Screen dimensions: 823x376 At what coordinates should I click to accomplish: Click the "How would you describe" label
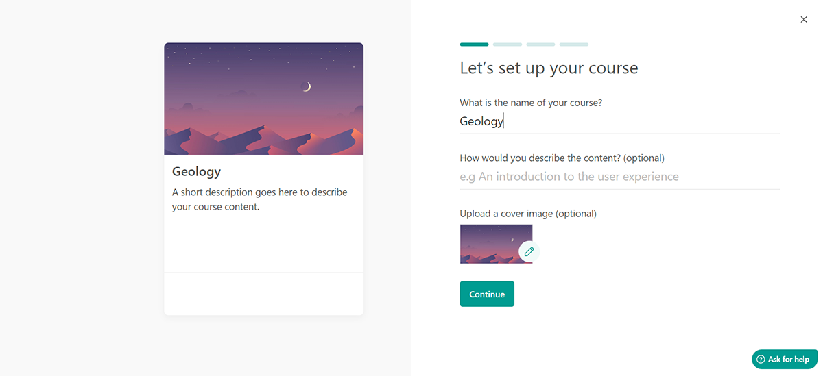[x=562, y=158]
